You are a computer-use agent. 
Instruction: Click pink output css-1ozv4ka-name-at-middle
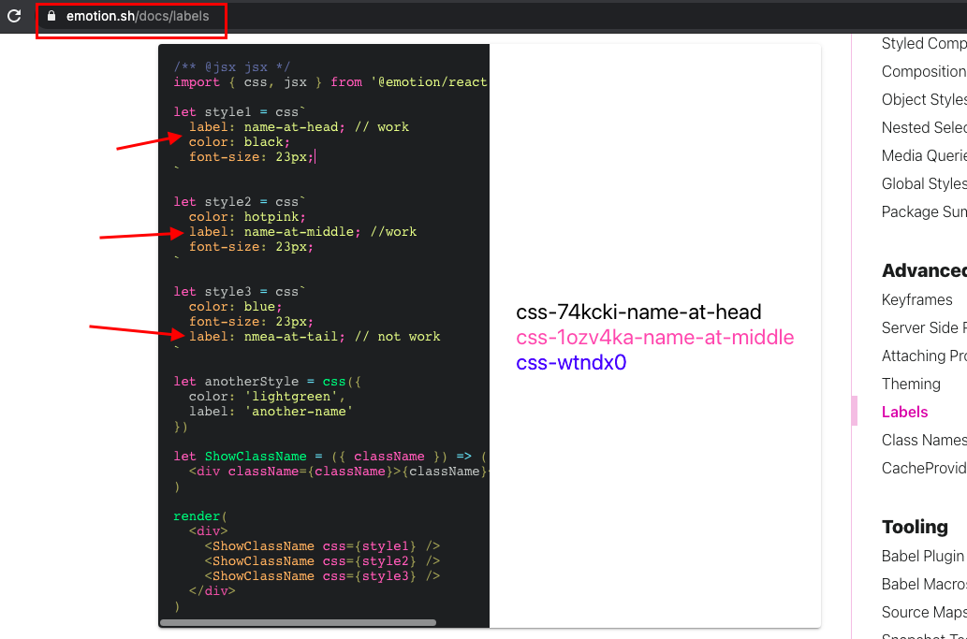click(x=655, y=338)
